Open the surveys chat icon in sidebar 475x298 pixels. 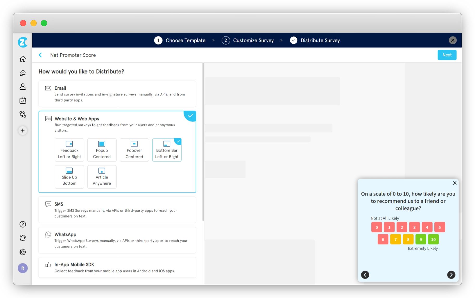(x=23, y=73)
